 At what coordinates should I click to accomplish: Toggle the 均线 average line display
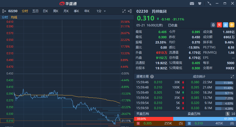[x=14, y=17]
